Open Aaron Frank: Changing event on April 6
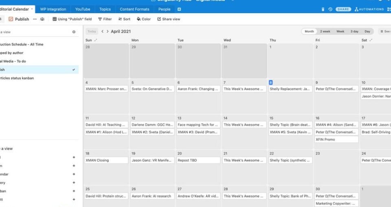391x207 pixels. point(198,89)
